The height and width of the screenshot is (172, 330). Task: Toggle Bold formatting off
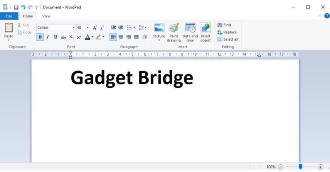(40, 37)
